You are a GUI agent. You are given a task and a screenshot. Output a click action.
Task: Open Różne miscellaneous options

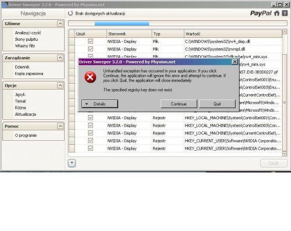20,108
